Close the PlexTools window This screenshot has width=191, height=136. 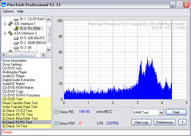click(x=186, y=5)
